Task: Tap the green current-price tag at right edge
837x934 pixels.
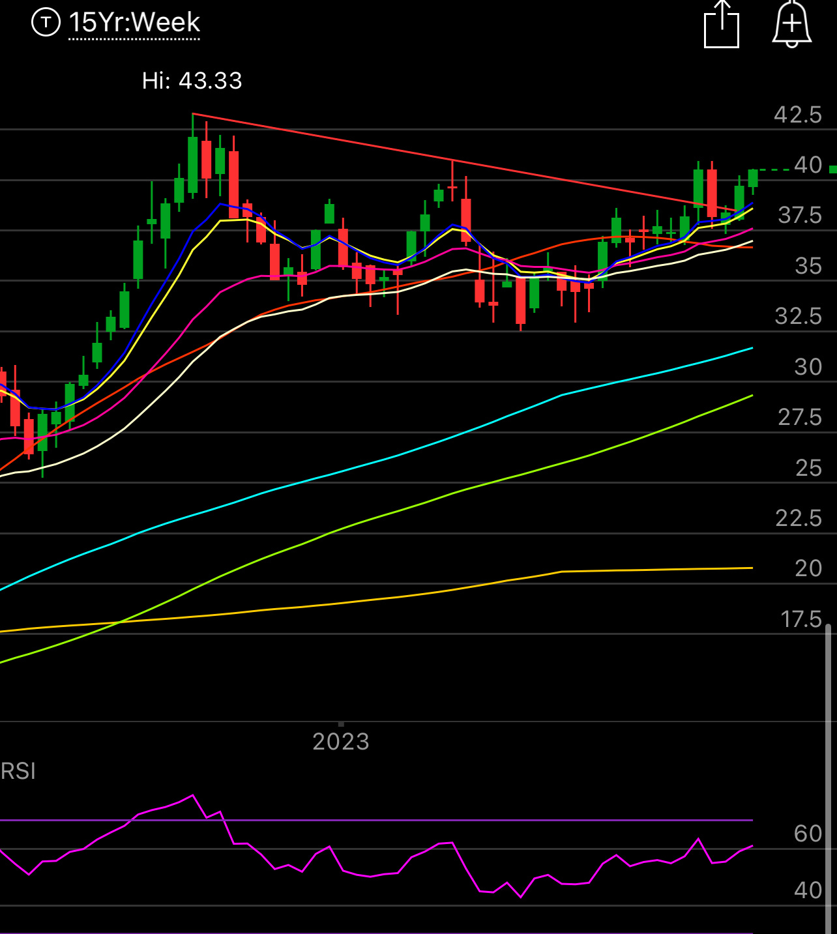Action: point(833,169)
